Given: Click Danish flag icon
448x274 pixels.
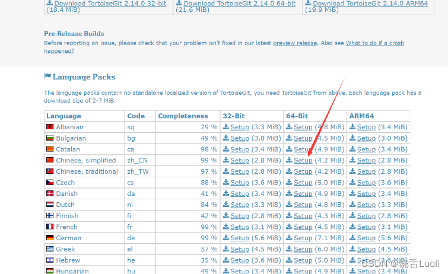Looking at the screenshot, I should (50, 193).
